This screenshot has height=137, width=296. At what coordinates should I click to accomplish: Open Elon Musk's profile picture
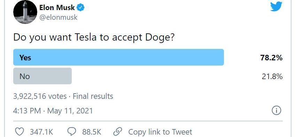pos(25,12)
